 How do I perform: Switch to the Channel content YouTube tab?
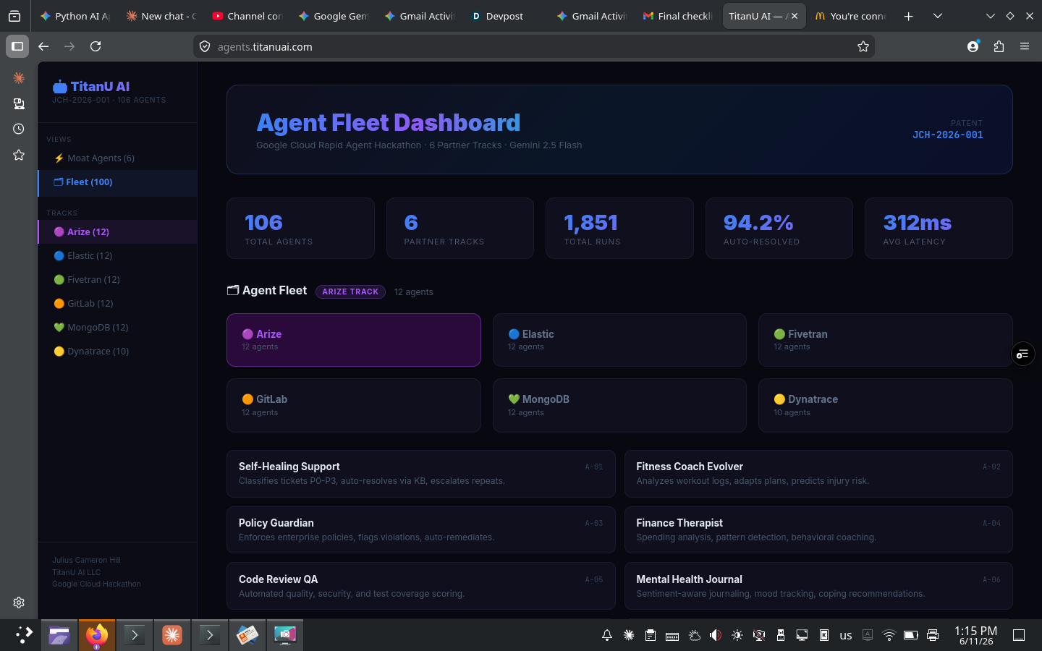pyautogui.click(x=247, y=16)
